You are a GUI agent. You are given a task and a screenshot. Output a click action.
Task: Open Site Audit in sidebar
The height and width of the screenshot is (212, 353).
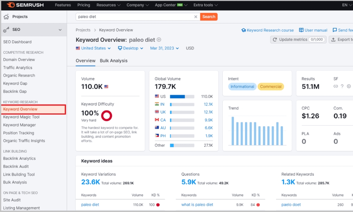coord(12,200)
